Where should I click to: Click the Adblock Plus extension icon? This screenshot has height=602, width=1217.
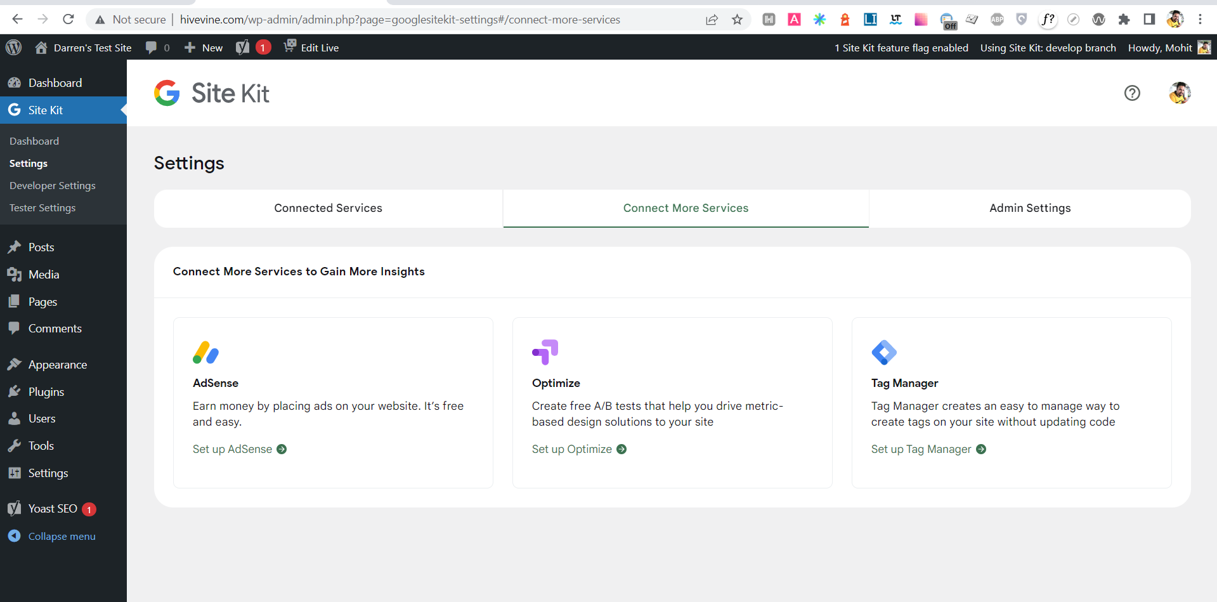(x=996, y=20)
